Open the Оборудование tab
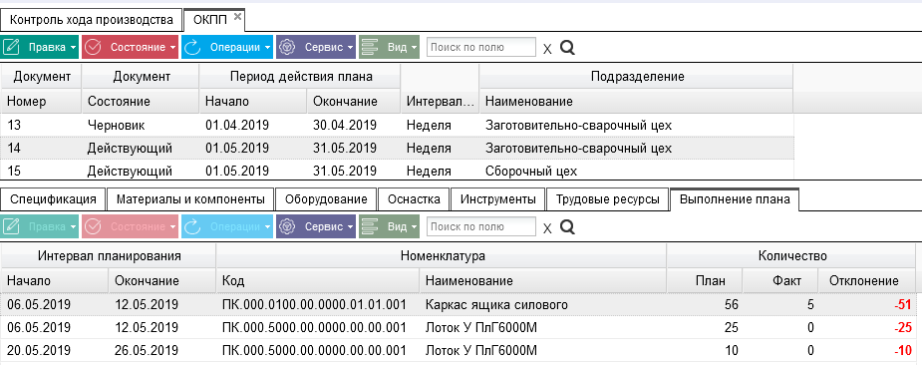Viewport: 922px width, 365px height. point(326,199)
